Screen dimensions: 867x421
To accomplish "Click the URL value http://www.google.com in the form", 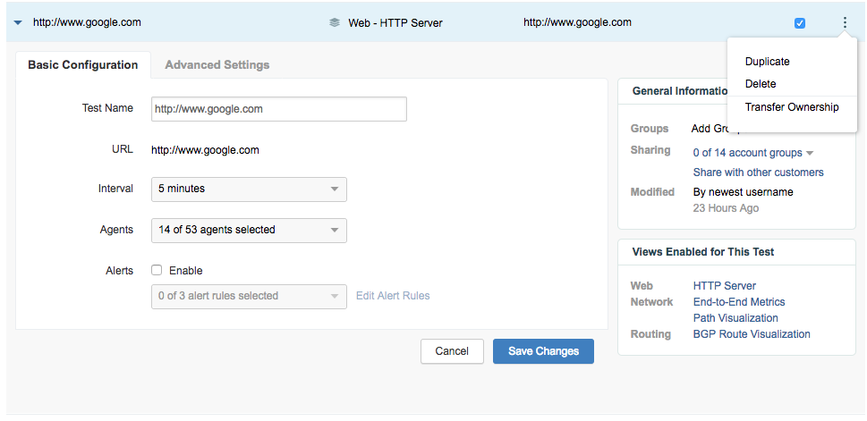I will [205, 150].
